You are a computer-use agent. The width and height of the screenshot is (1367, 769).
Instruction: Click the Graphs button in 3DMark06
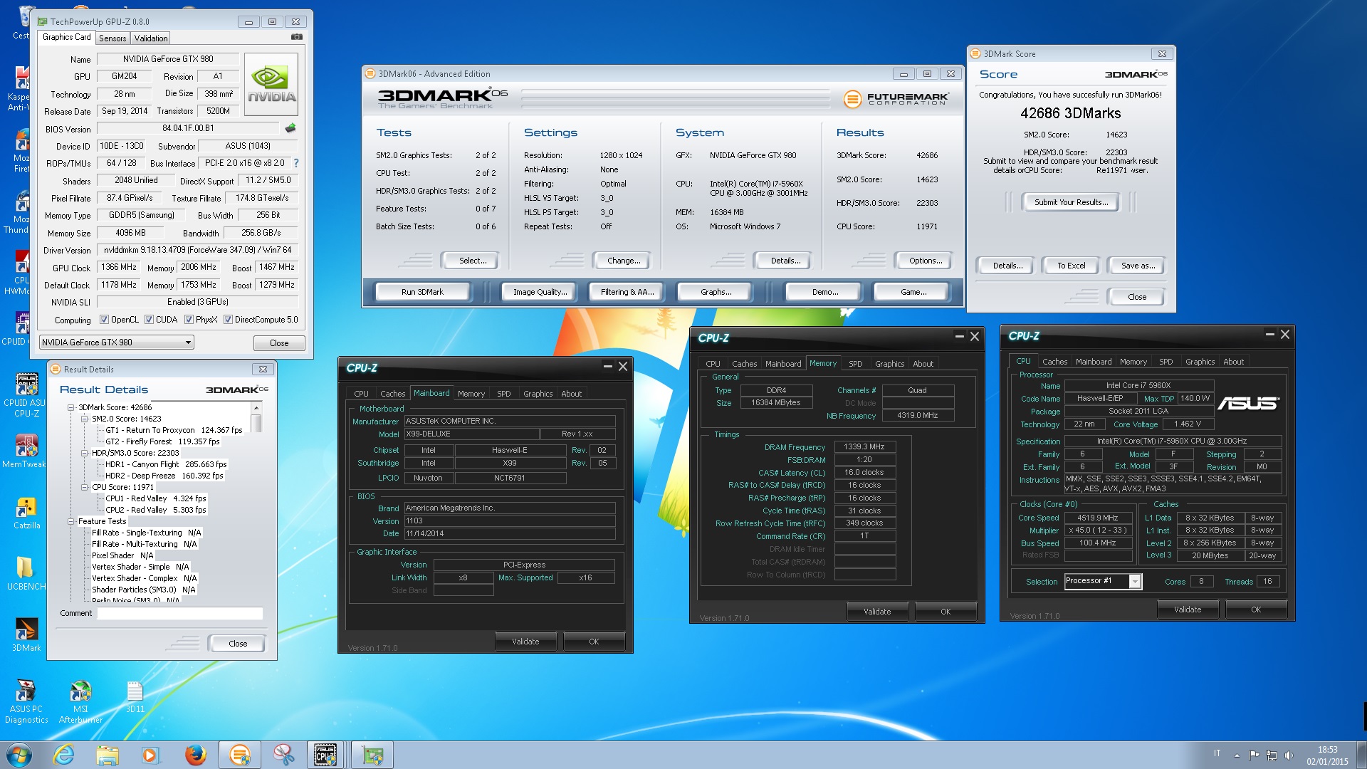pos(716,292)
